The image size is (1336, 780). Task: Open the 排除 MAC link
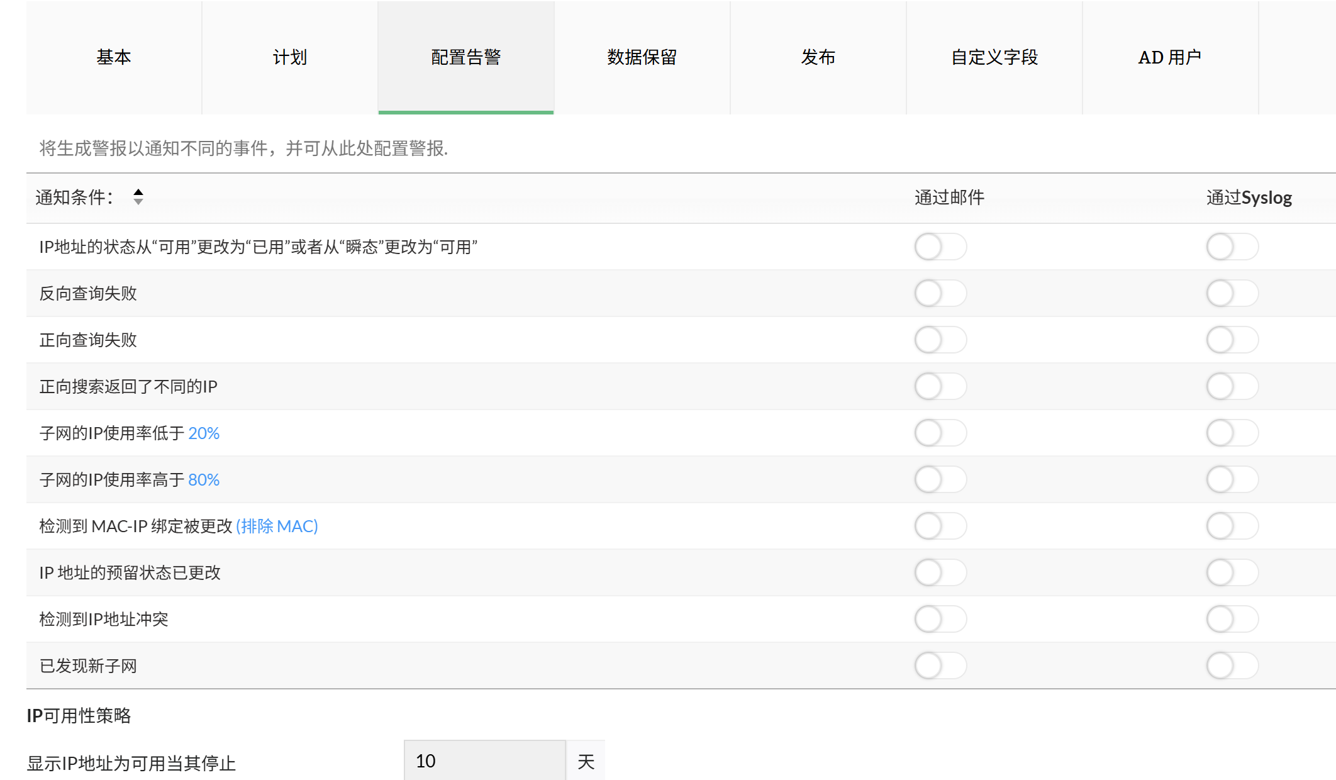277,526
